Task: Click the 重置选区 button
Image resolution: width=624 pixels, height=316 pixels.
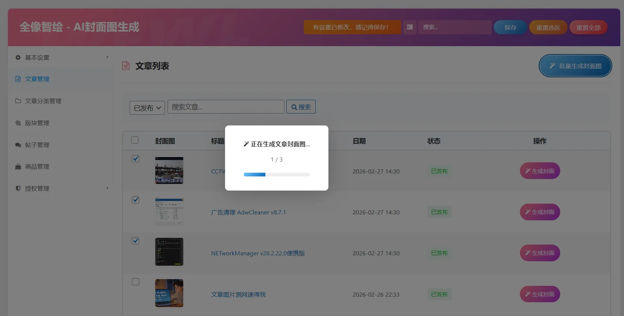Action: (x=548, y=27)
